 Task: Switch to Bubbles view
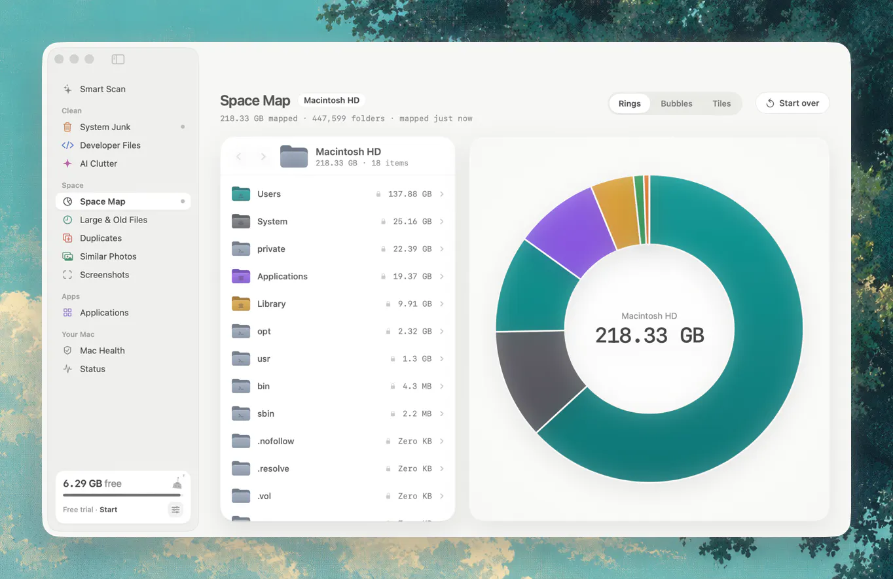(x=676, y=103)
